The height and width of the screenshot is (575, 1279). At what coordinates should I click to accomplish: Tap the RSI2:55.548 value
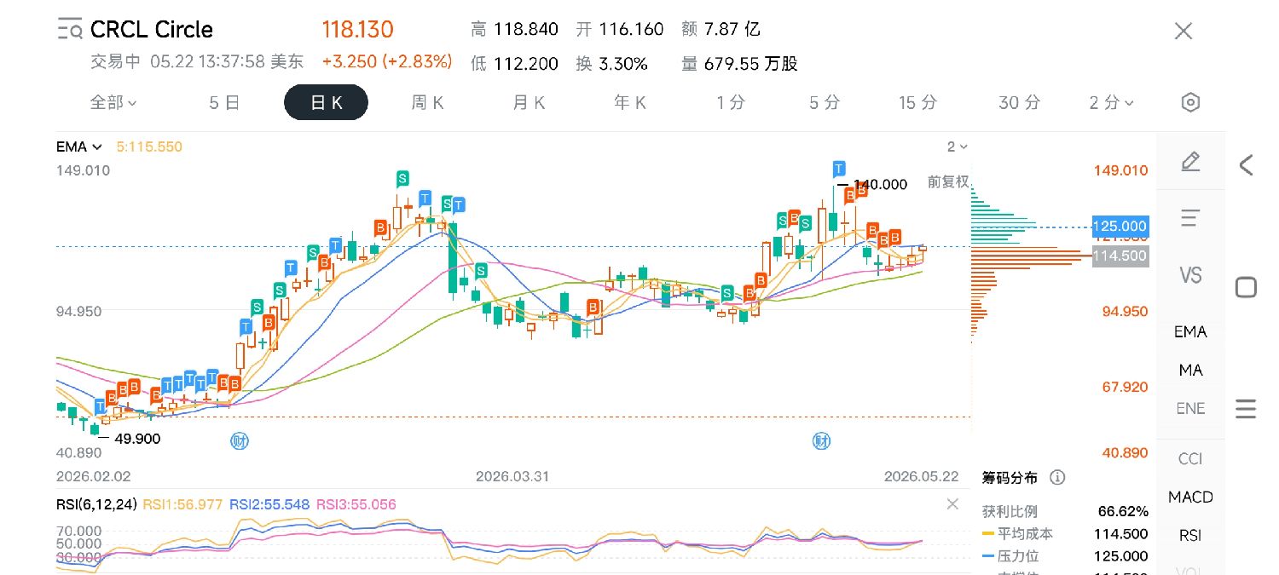269,504
